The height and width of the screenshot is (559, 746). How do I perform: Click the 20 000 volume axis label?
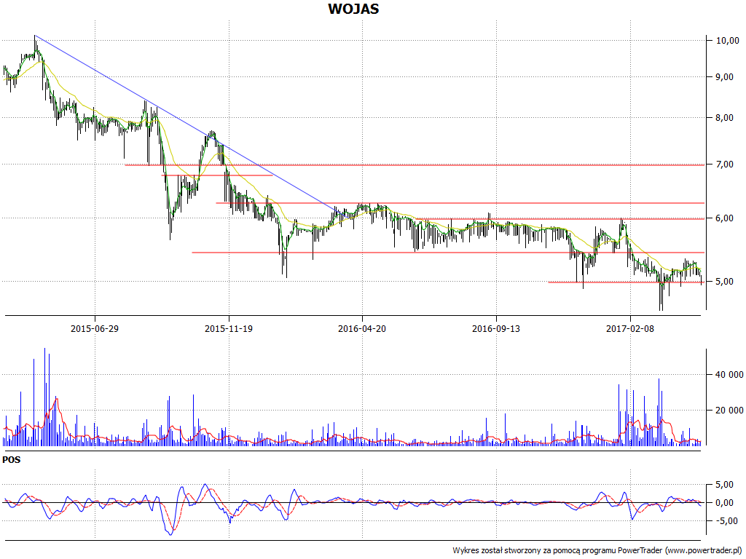point(729,411)
